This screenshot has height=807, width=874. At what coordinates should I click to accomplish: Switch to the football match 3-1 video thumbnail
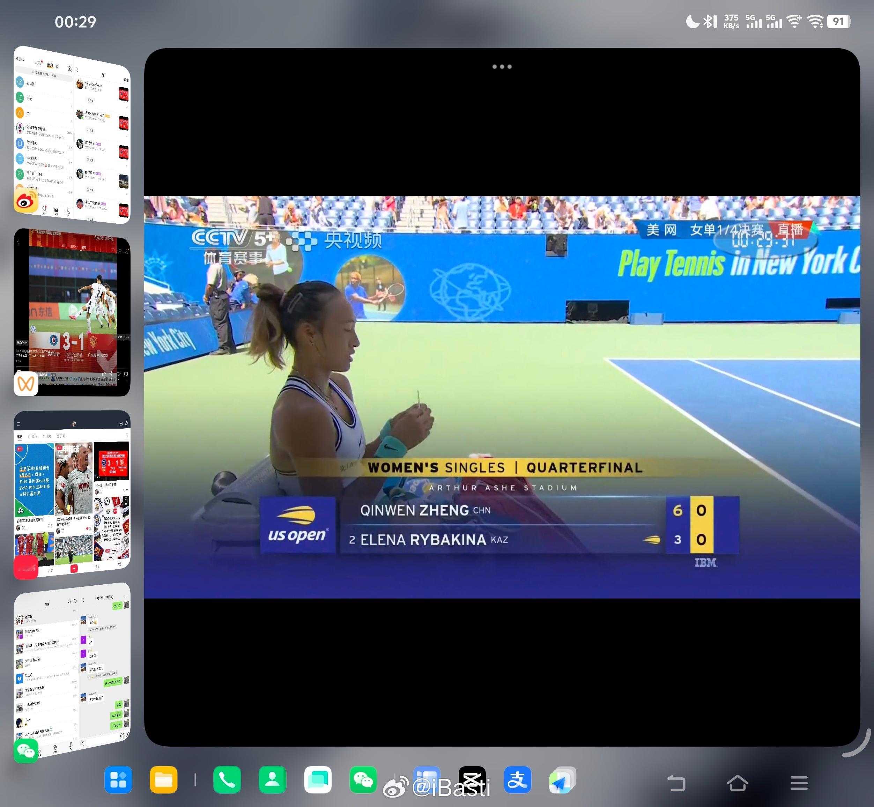pyautogui.click(x=72, y=312)
